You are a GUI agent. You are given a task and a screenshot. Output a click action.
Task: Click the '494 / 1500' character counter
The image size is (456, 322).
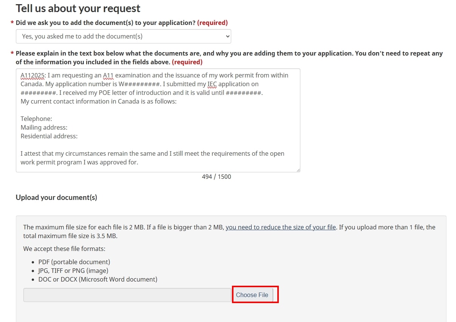(216, 176)
